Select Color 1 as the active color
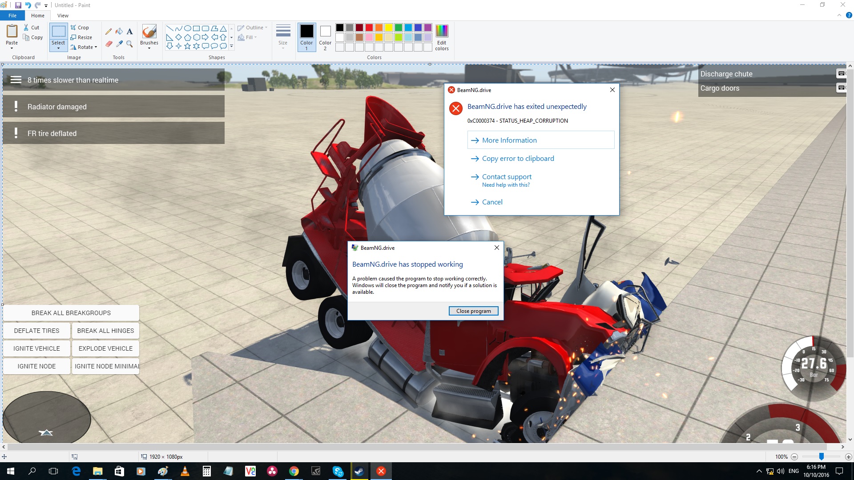Image resolution: width=854 pixels, height=480 pixels. click(x=306, y=37)
